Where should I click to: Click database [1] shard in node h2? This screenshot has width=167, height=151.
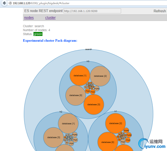click(x=68, y=123)
